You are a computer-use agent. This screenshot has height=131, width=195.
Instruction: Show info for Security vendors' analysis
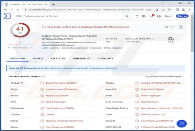pyautogui.click(x=44, y=77)
